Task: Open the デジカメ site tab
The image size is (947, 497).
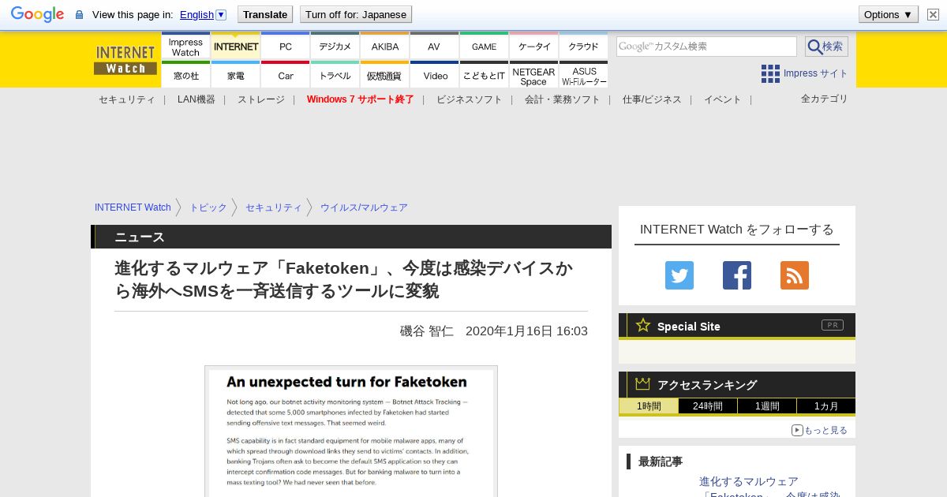Action: (x=335, y=47)
